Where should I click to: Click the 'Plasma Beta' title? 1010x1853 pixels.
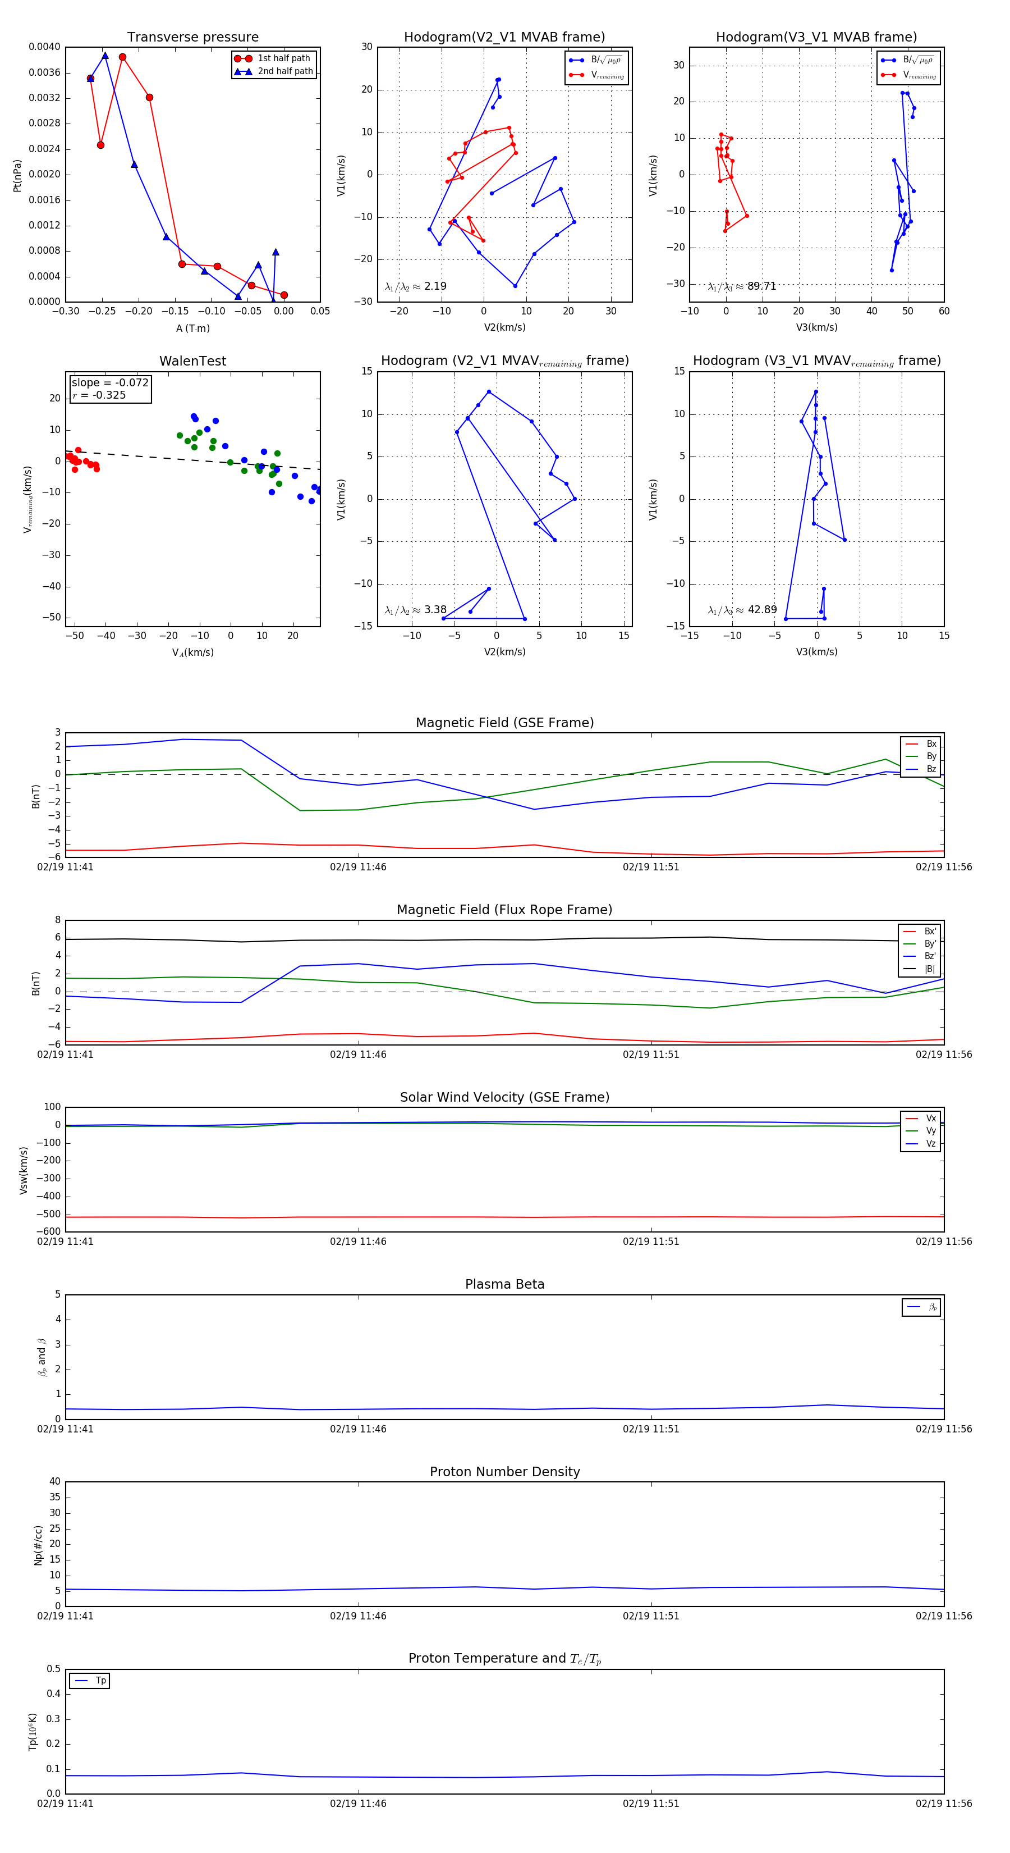(504, 1285)
